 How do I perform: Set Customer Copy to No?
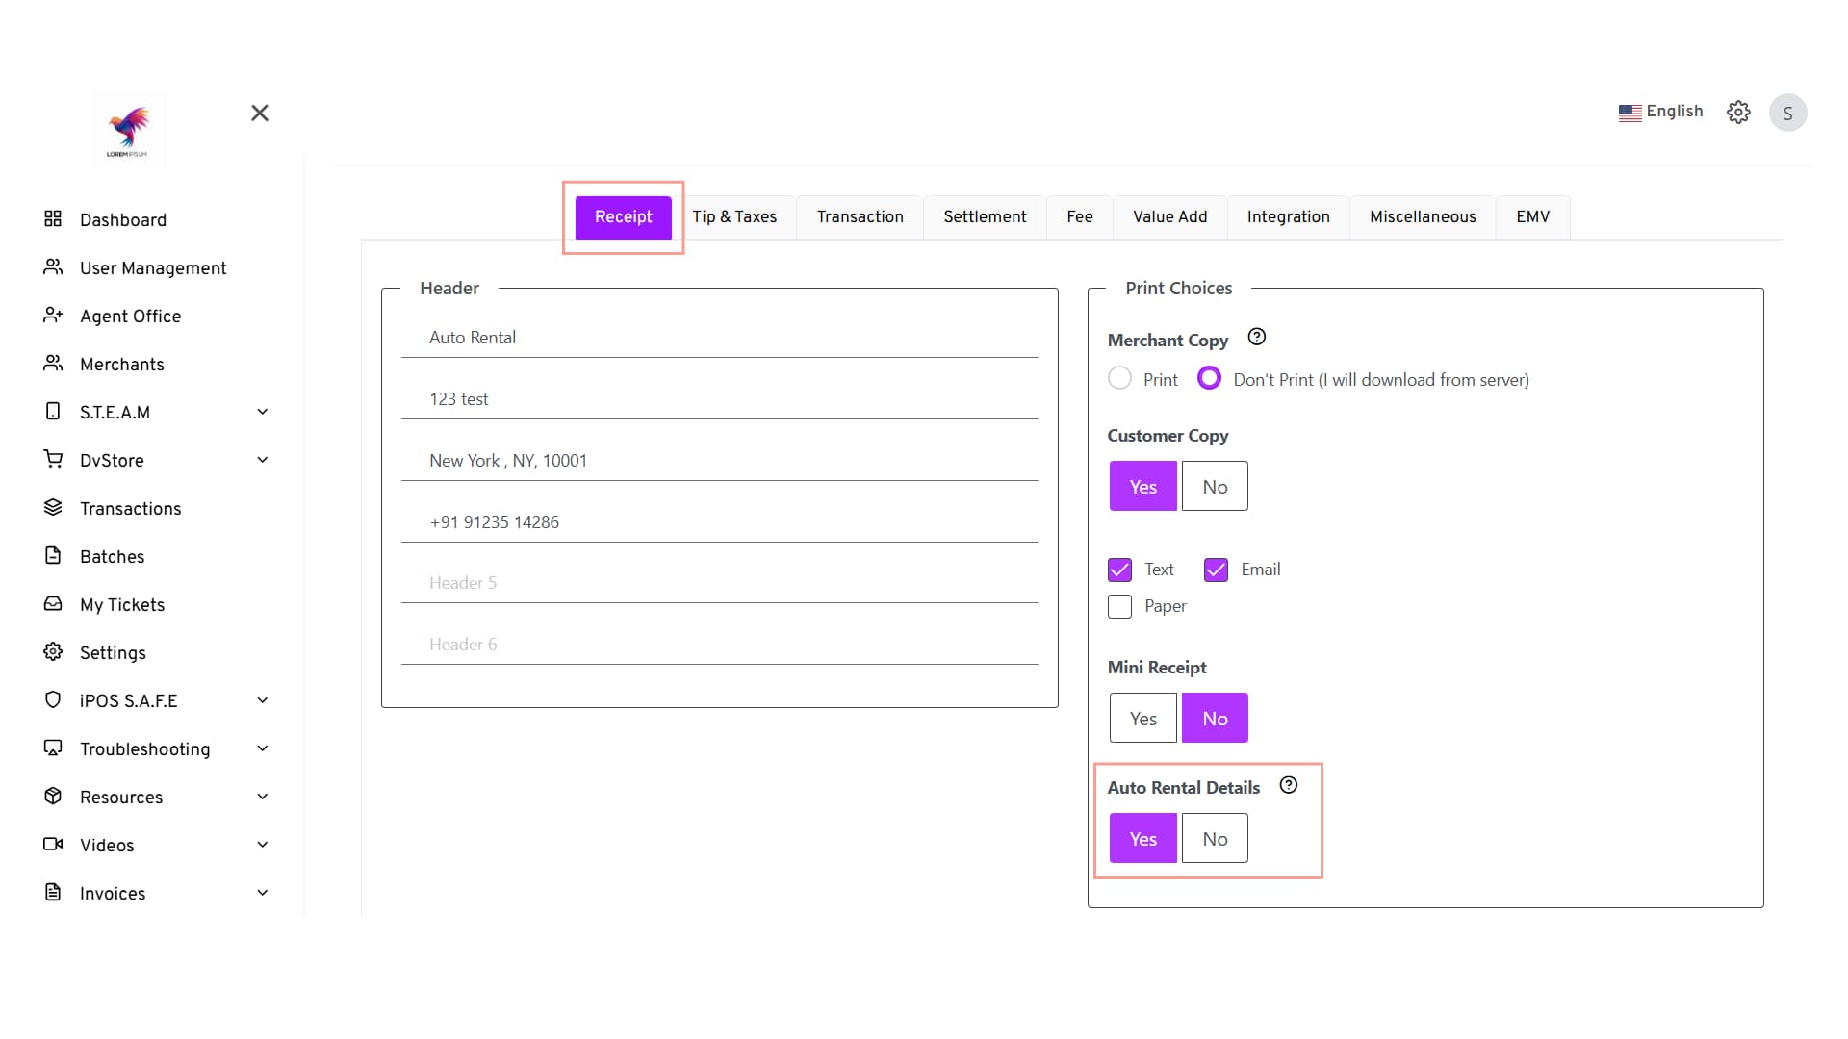(1215, 486)
